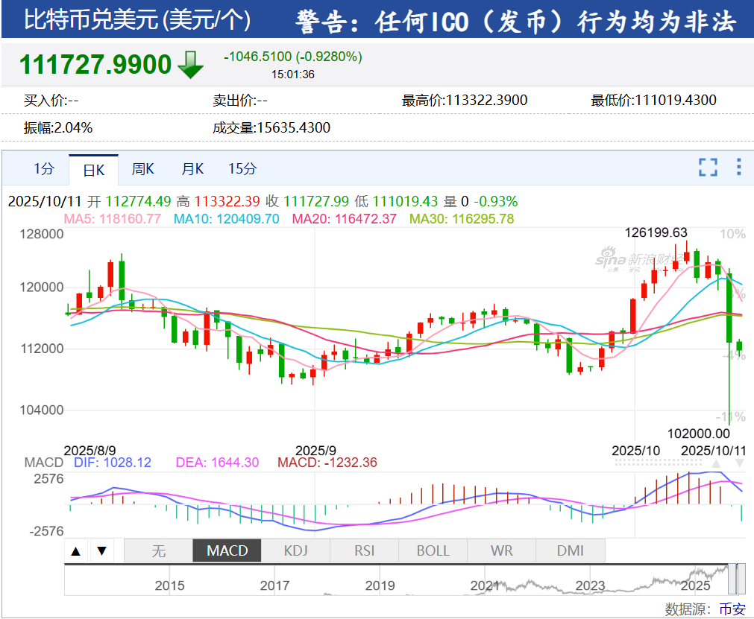Show the BOLL indicator

pyautogui.click(x=433, y=551)
